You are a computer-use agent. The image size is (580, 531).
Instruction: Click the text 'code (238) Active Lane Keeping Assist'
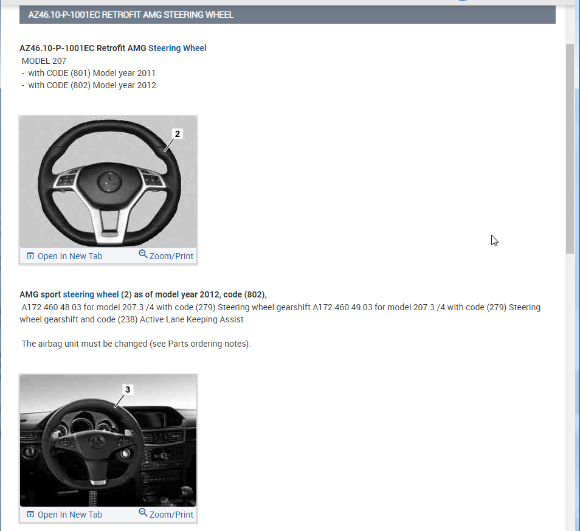[170, 319]
